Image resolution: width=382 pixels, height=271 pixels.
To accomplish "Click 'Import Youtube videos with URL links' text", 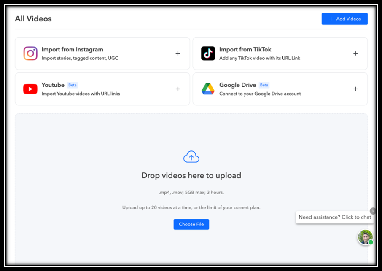I will tap(81, 94).
